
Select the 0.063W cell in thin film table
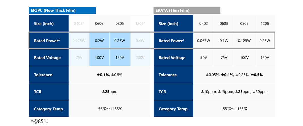tap(204, 41)
